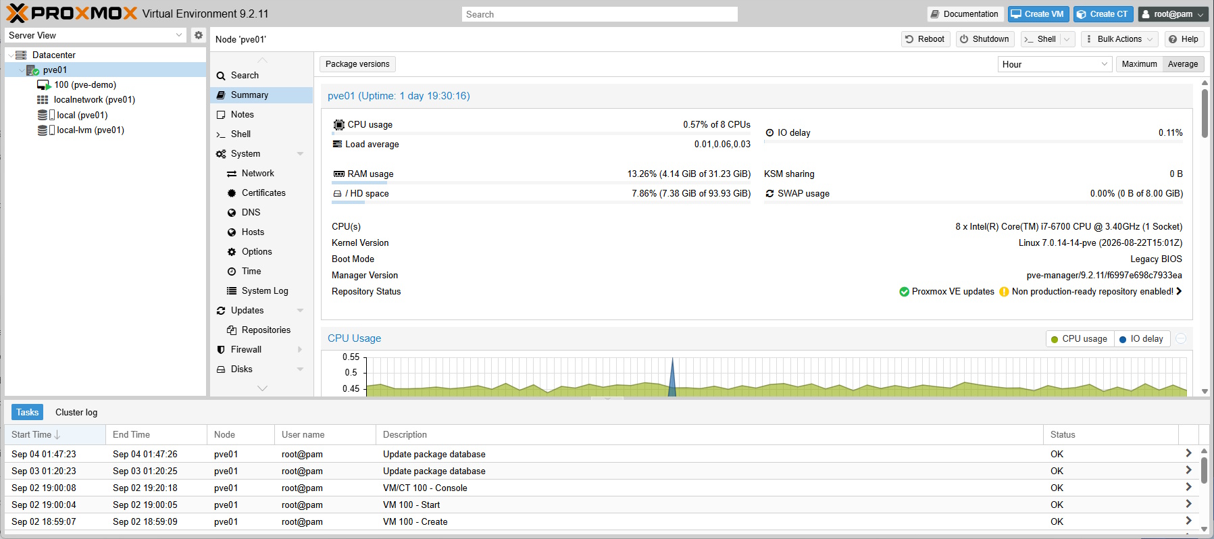Click the Disks drive icon
This screenshot has width=1214, height=539.
point(221,369)
